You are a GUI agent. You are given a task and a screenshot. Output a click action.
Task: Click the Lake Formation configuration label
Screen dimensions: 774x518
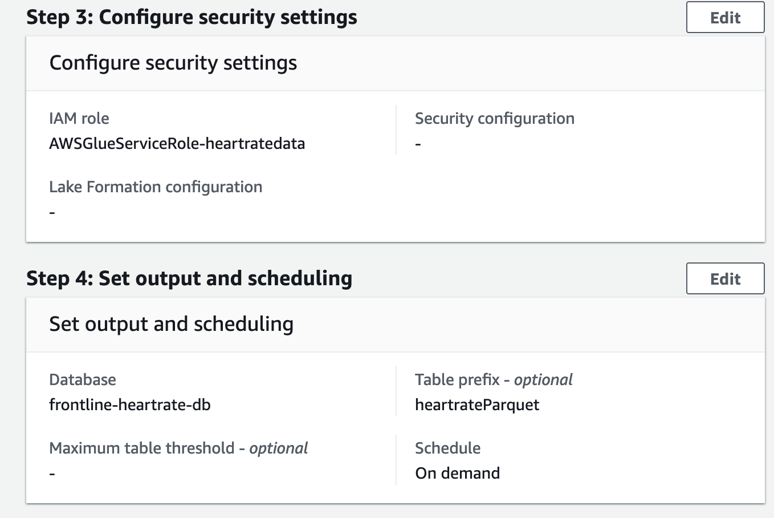click(x=156, y=187)
